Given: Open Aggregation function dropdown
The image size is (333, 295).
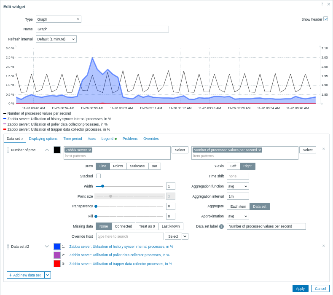Looking at the screenshot, I should (x=238, y=186).
